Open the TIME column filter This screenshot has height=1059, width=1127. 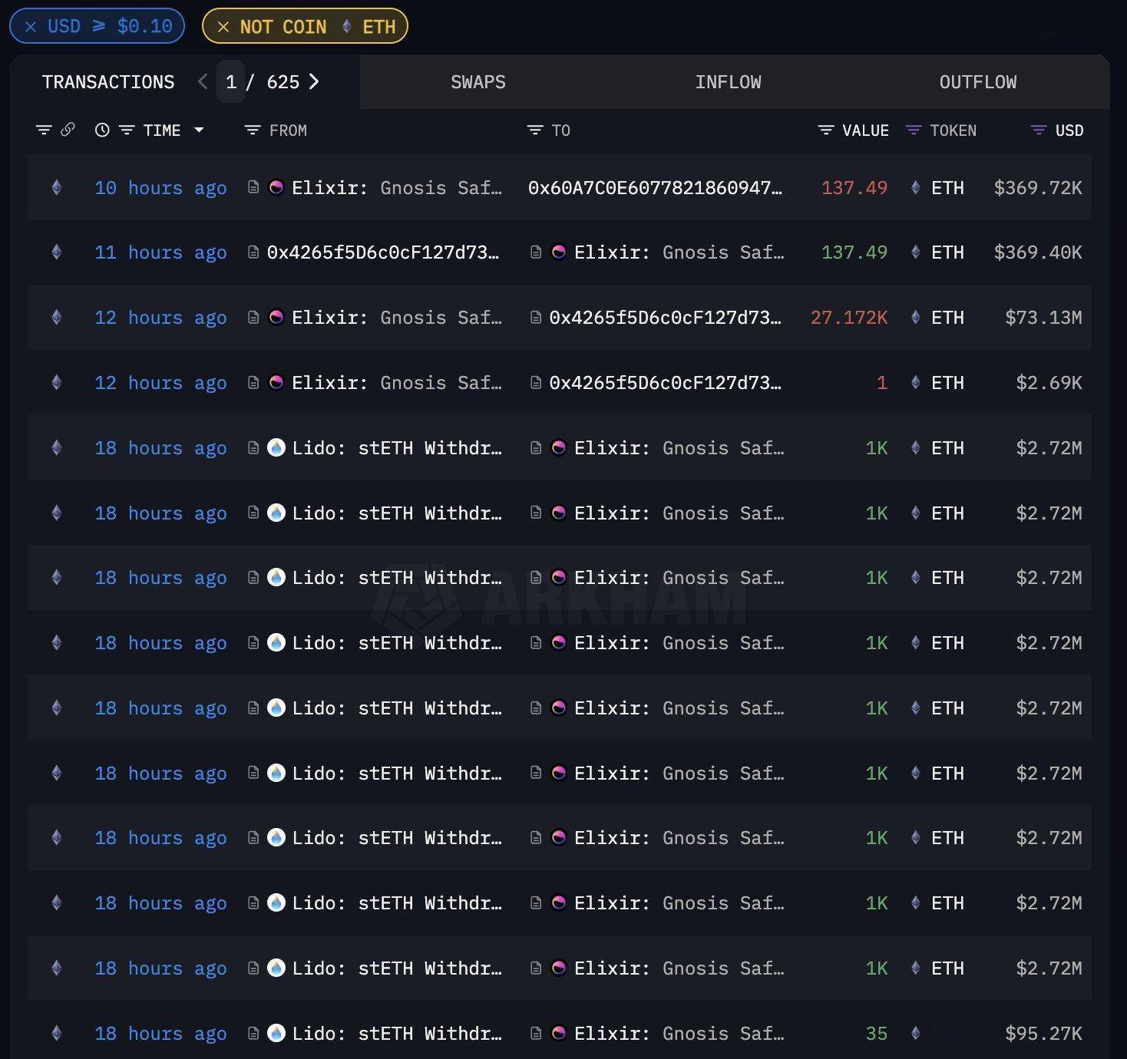127,130
